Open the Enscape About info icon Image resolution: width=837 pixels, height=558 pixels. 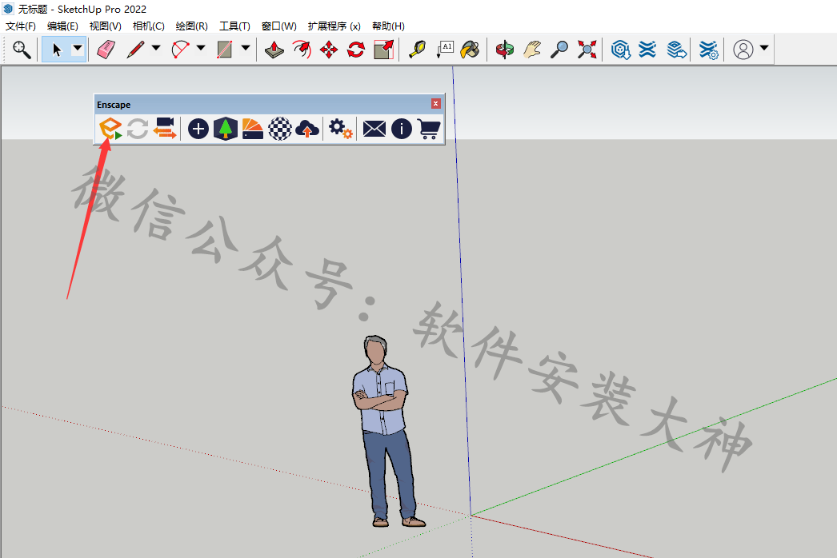(402, 129)
